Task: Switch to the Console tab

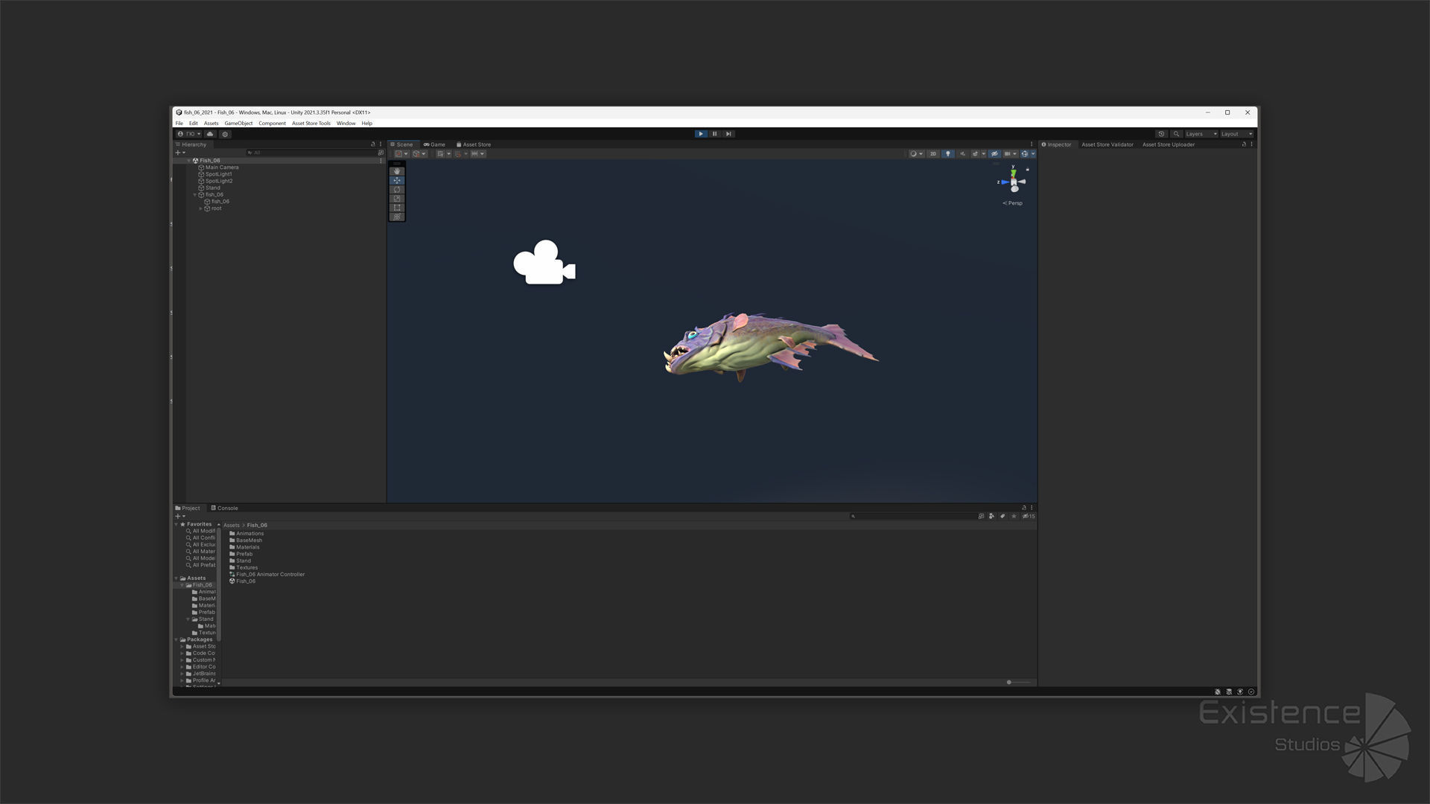Action: [224, 508]
